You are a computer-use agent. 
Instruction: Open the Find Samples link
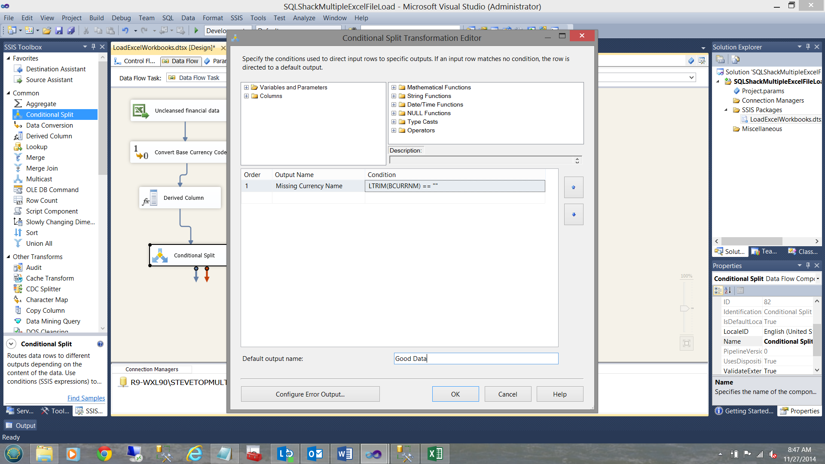(x=86, y=398)
